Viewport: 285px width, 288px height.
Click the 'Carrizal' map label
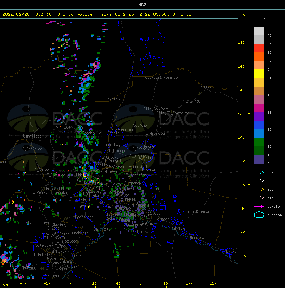tap(102, 229)
